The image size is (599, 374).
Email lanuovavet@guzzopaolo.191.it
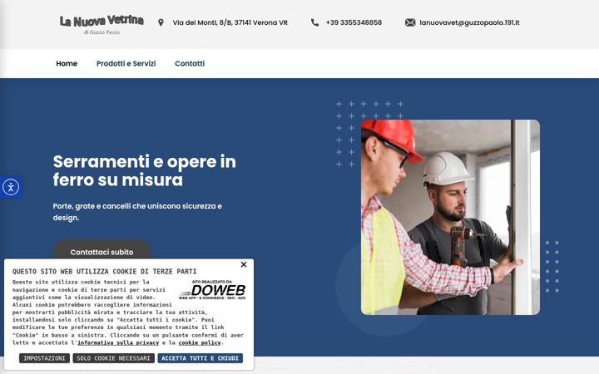click(x=469, y=22)
